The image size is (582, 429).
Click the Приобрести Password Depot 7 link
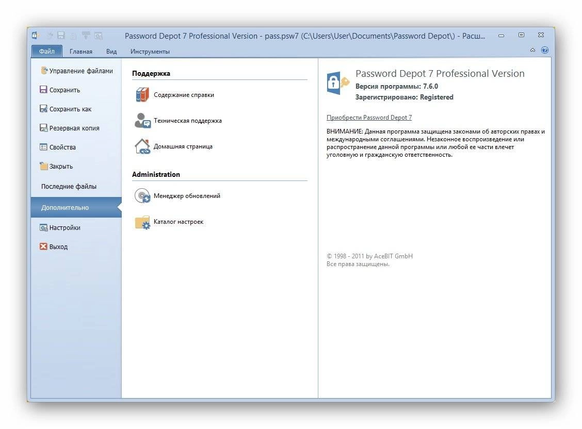pyautogui.click(x=369, y=118)
